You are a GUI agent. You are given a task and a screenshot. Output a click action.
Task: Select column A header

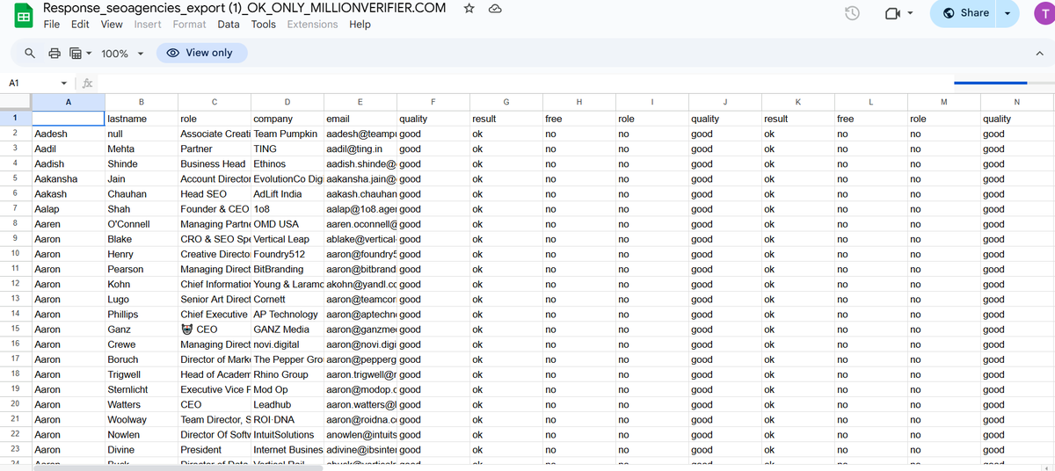(69, 102)
